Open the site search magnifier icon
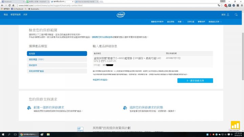The width and height of the screenshot is (244, 137). pos(236,15)
